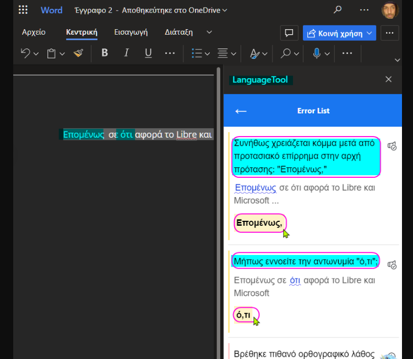Click the highlighted word ότι in document

(x=127, y=134)
